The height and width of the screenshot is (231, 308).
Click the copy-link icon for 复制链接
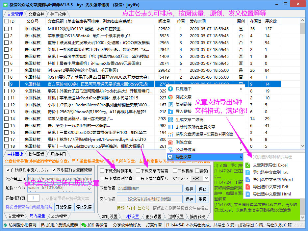click(x=170, y=104)
